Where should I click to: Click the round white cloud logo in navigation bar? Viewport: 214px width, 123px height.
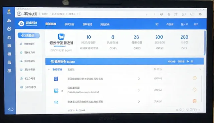21,24
